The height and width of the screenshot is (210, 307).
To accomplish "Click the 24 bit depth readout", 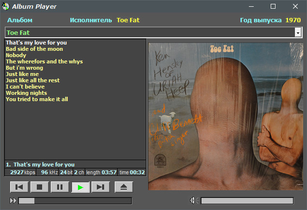I will pyautogui.click(x=66, y=172).
